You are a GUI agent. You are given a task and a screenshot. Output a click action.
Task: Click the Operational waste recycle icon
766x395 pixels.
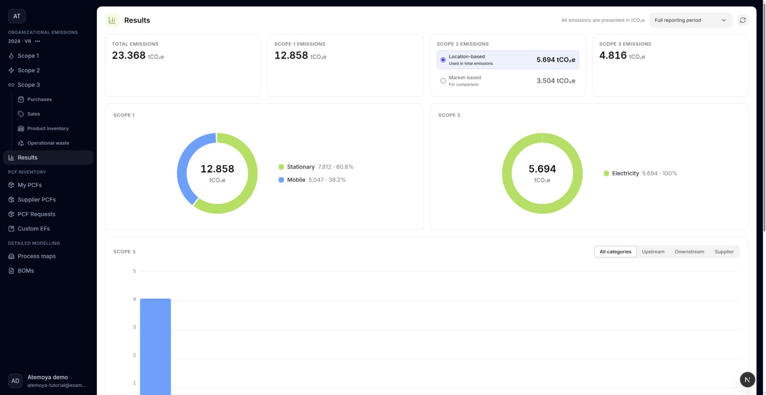21,143
